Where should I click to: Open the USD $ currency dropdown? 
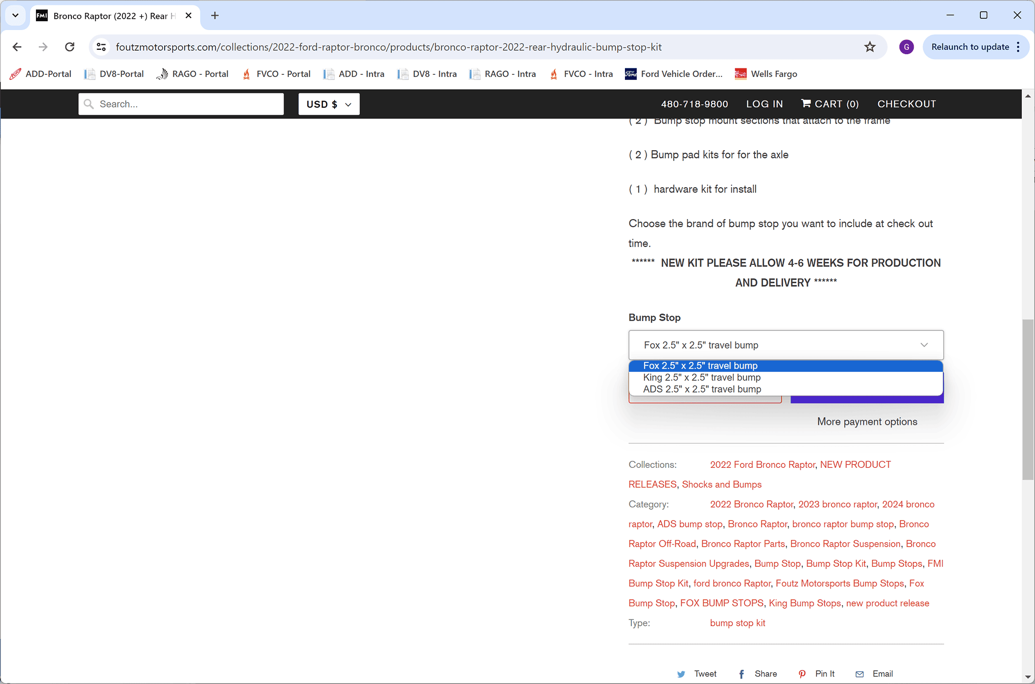click(x=329, y=104)
